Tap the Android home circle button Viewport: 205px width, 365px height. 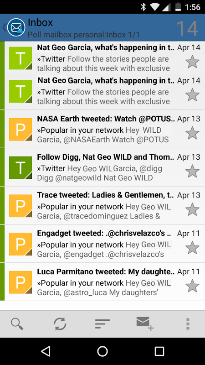pyautogui.click(x=102, y=351)
